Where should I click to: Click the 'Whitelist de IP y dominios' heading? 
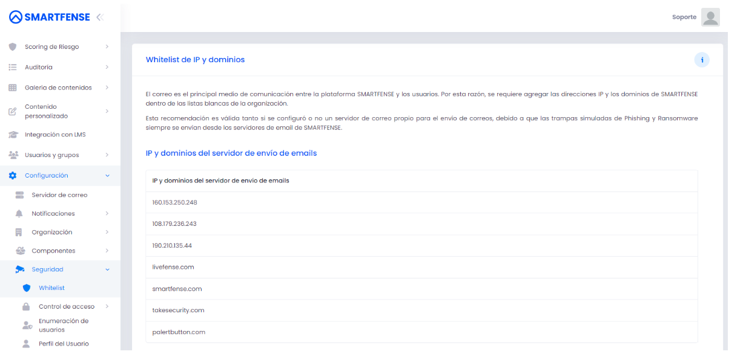(x=195, y=60)
